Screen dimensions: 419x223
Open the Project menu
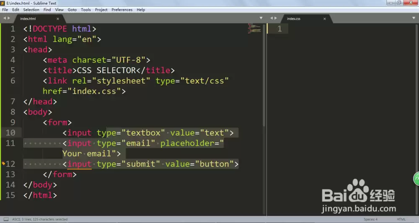101,10
